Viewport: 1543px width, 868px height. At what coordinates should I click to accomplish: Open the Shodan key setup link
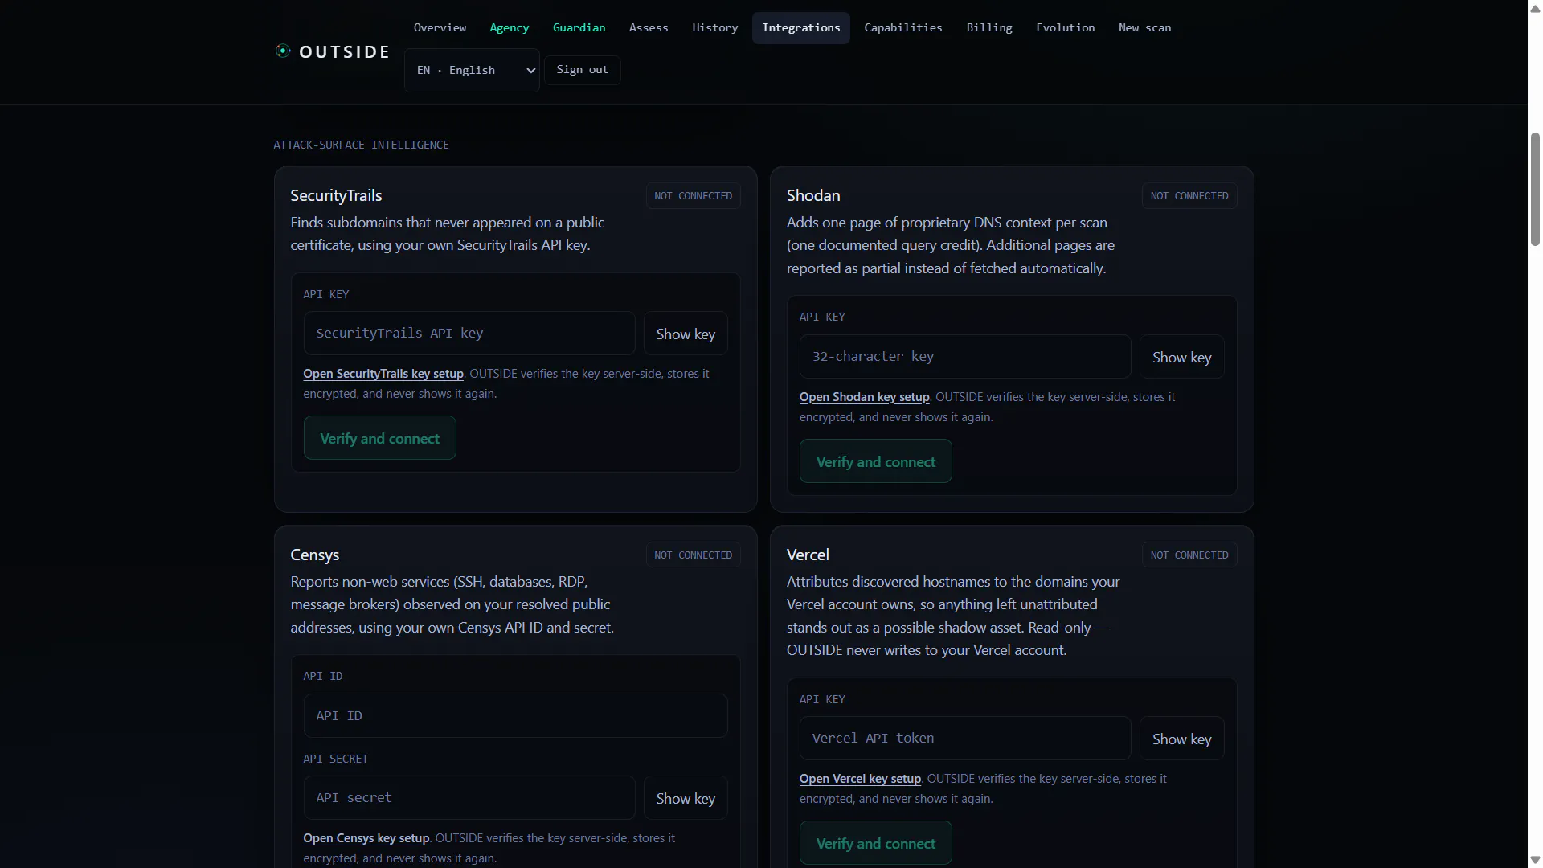tap(864, 397)
